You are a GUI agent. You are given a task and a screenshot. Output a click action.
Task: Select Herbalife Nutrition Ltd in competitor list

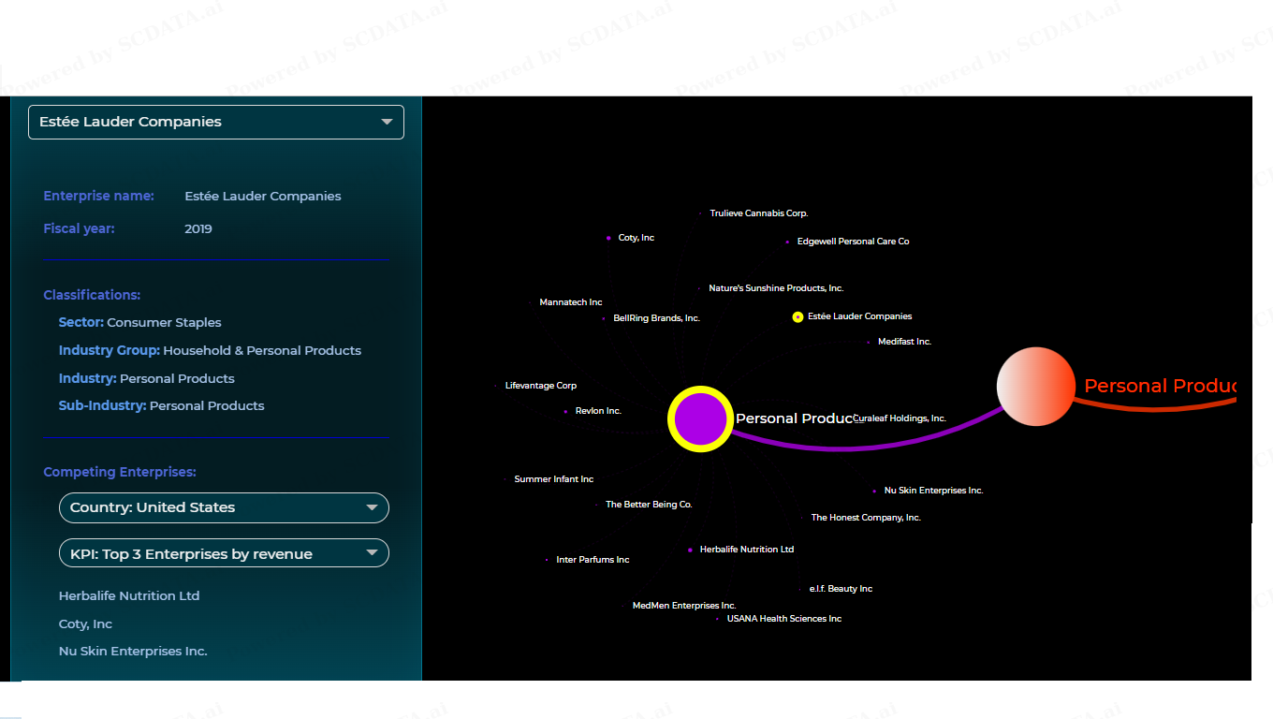point(129,595)
